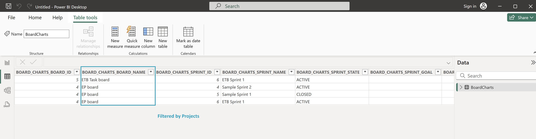Expand the BoardCharts table in Data pane
536x139 pixels.
point(461,87)
